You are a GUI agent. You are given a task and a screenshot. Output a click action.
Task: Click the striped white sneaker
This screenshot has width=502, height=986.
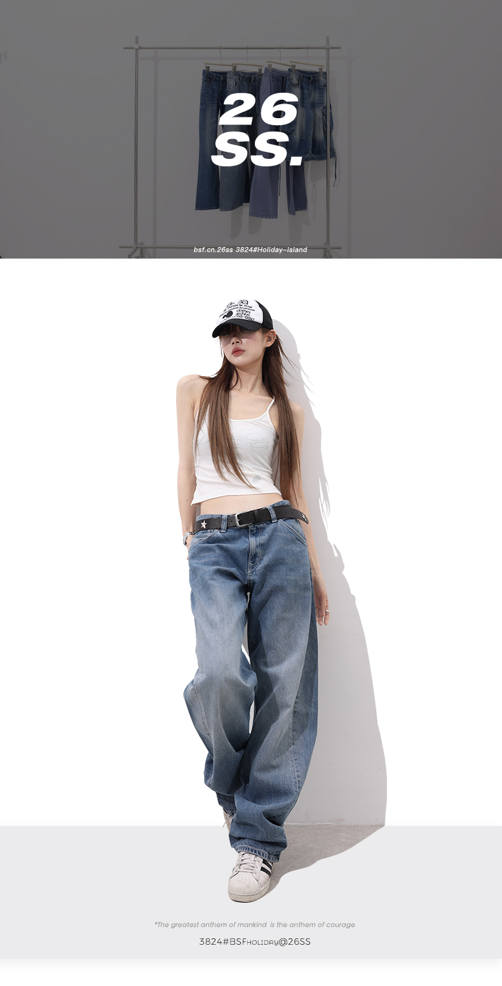tap(250, 876)
